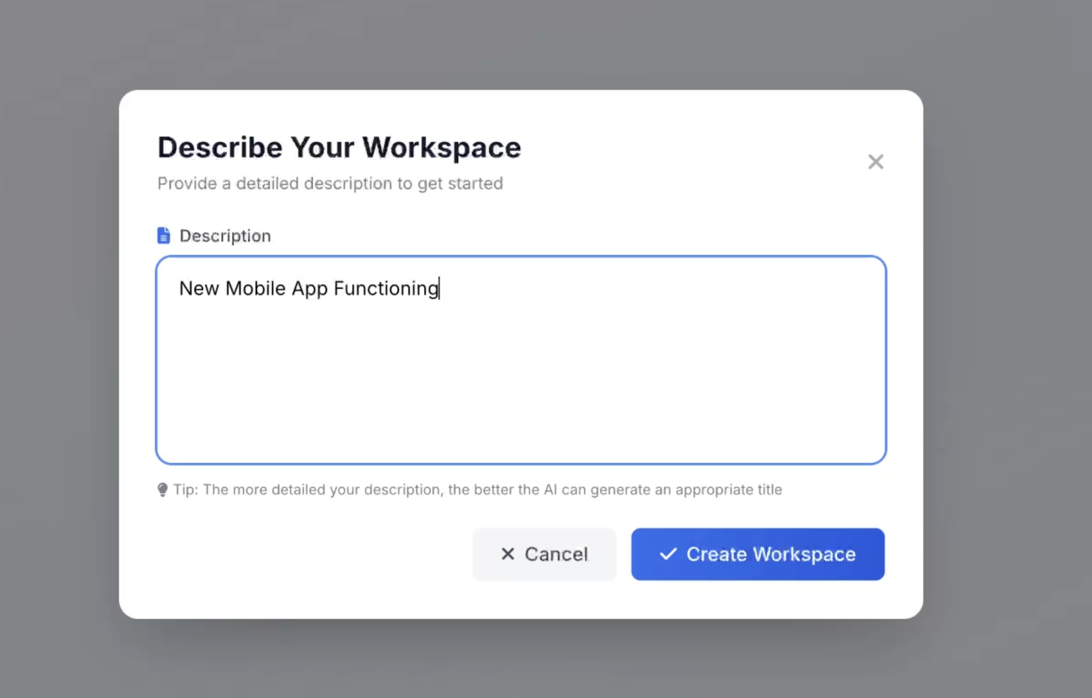
Task: Confirm with the Create Workspace button
Action: pos(757,554)
